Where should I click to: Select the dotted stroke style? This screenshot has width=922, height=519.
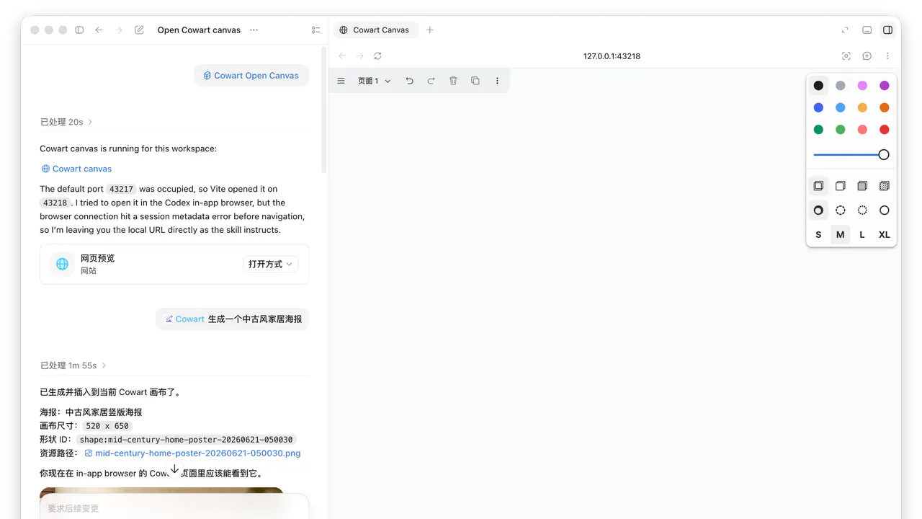[x=862, y=210]
